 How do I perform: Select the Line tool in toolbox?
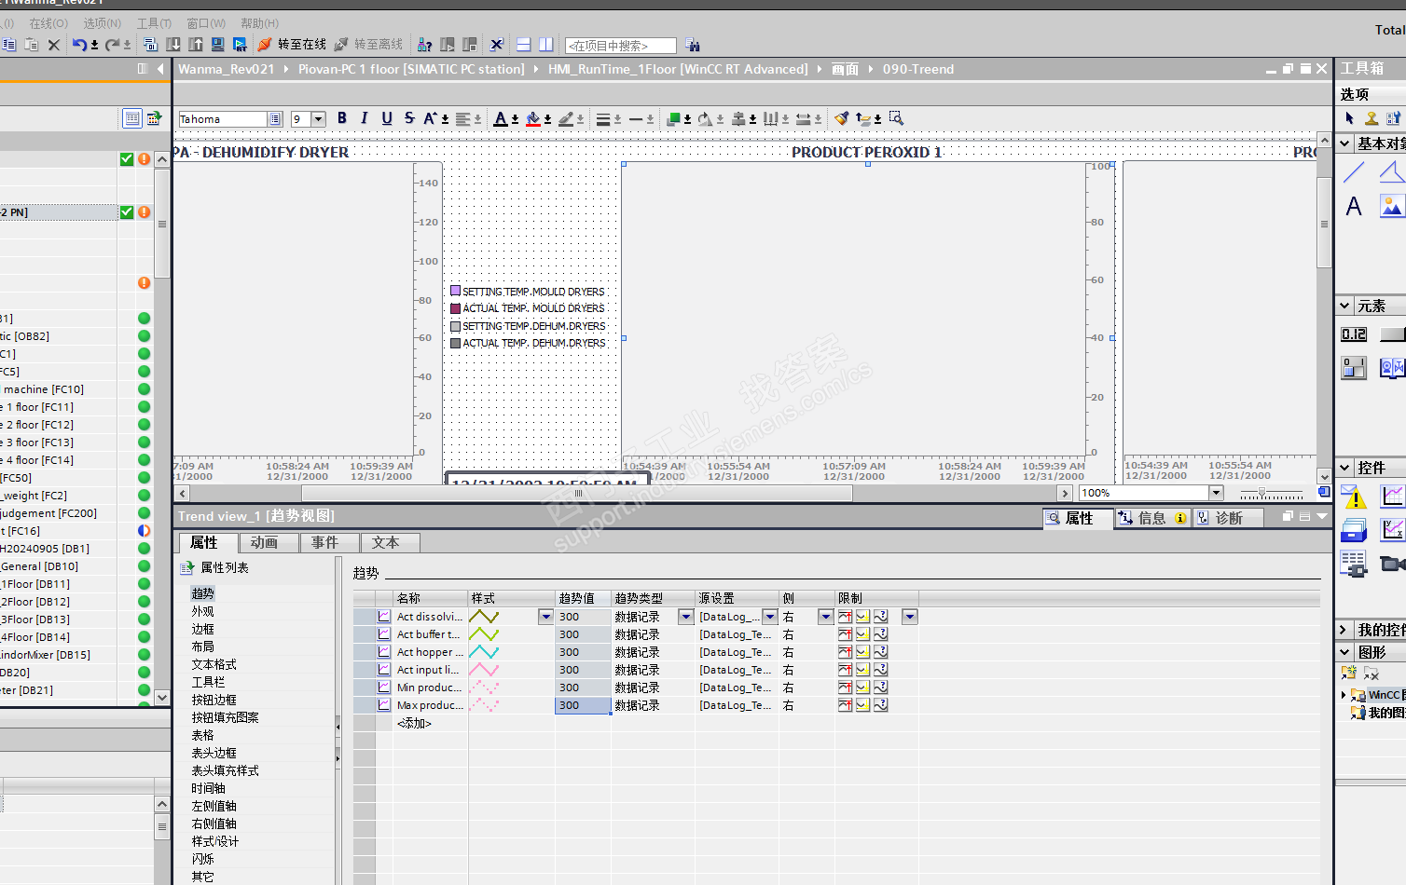[x=1354, y=171]
